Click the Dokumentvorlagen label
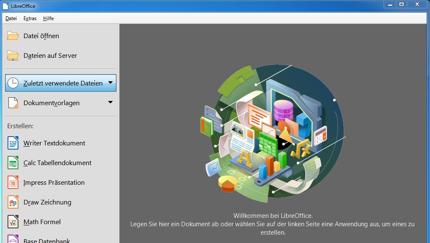Image resolution: width=430 pixels, height=243 pixels. click(x=52, y=103)
